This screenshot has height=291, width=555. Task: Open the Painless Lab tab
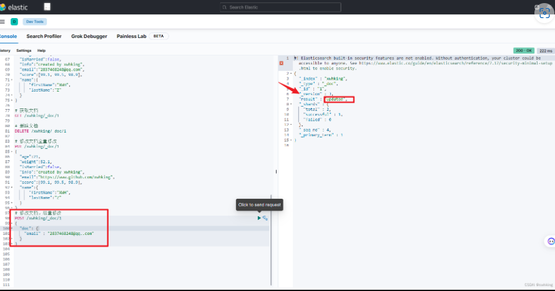point(132,36)
